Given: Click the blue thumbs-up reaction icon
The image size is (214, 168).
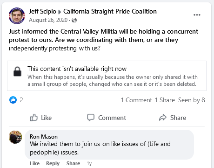Looking at the screenshot, I should [13, 100].
